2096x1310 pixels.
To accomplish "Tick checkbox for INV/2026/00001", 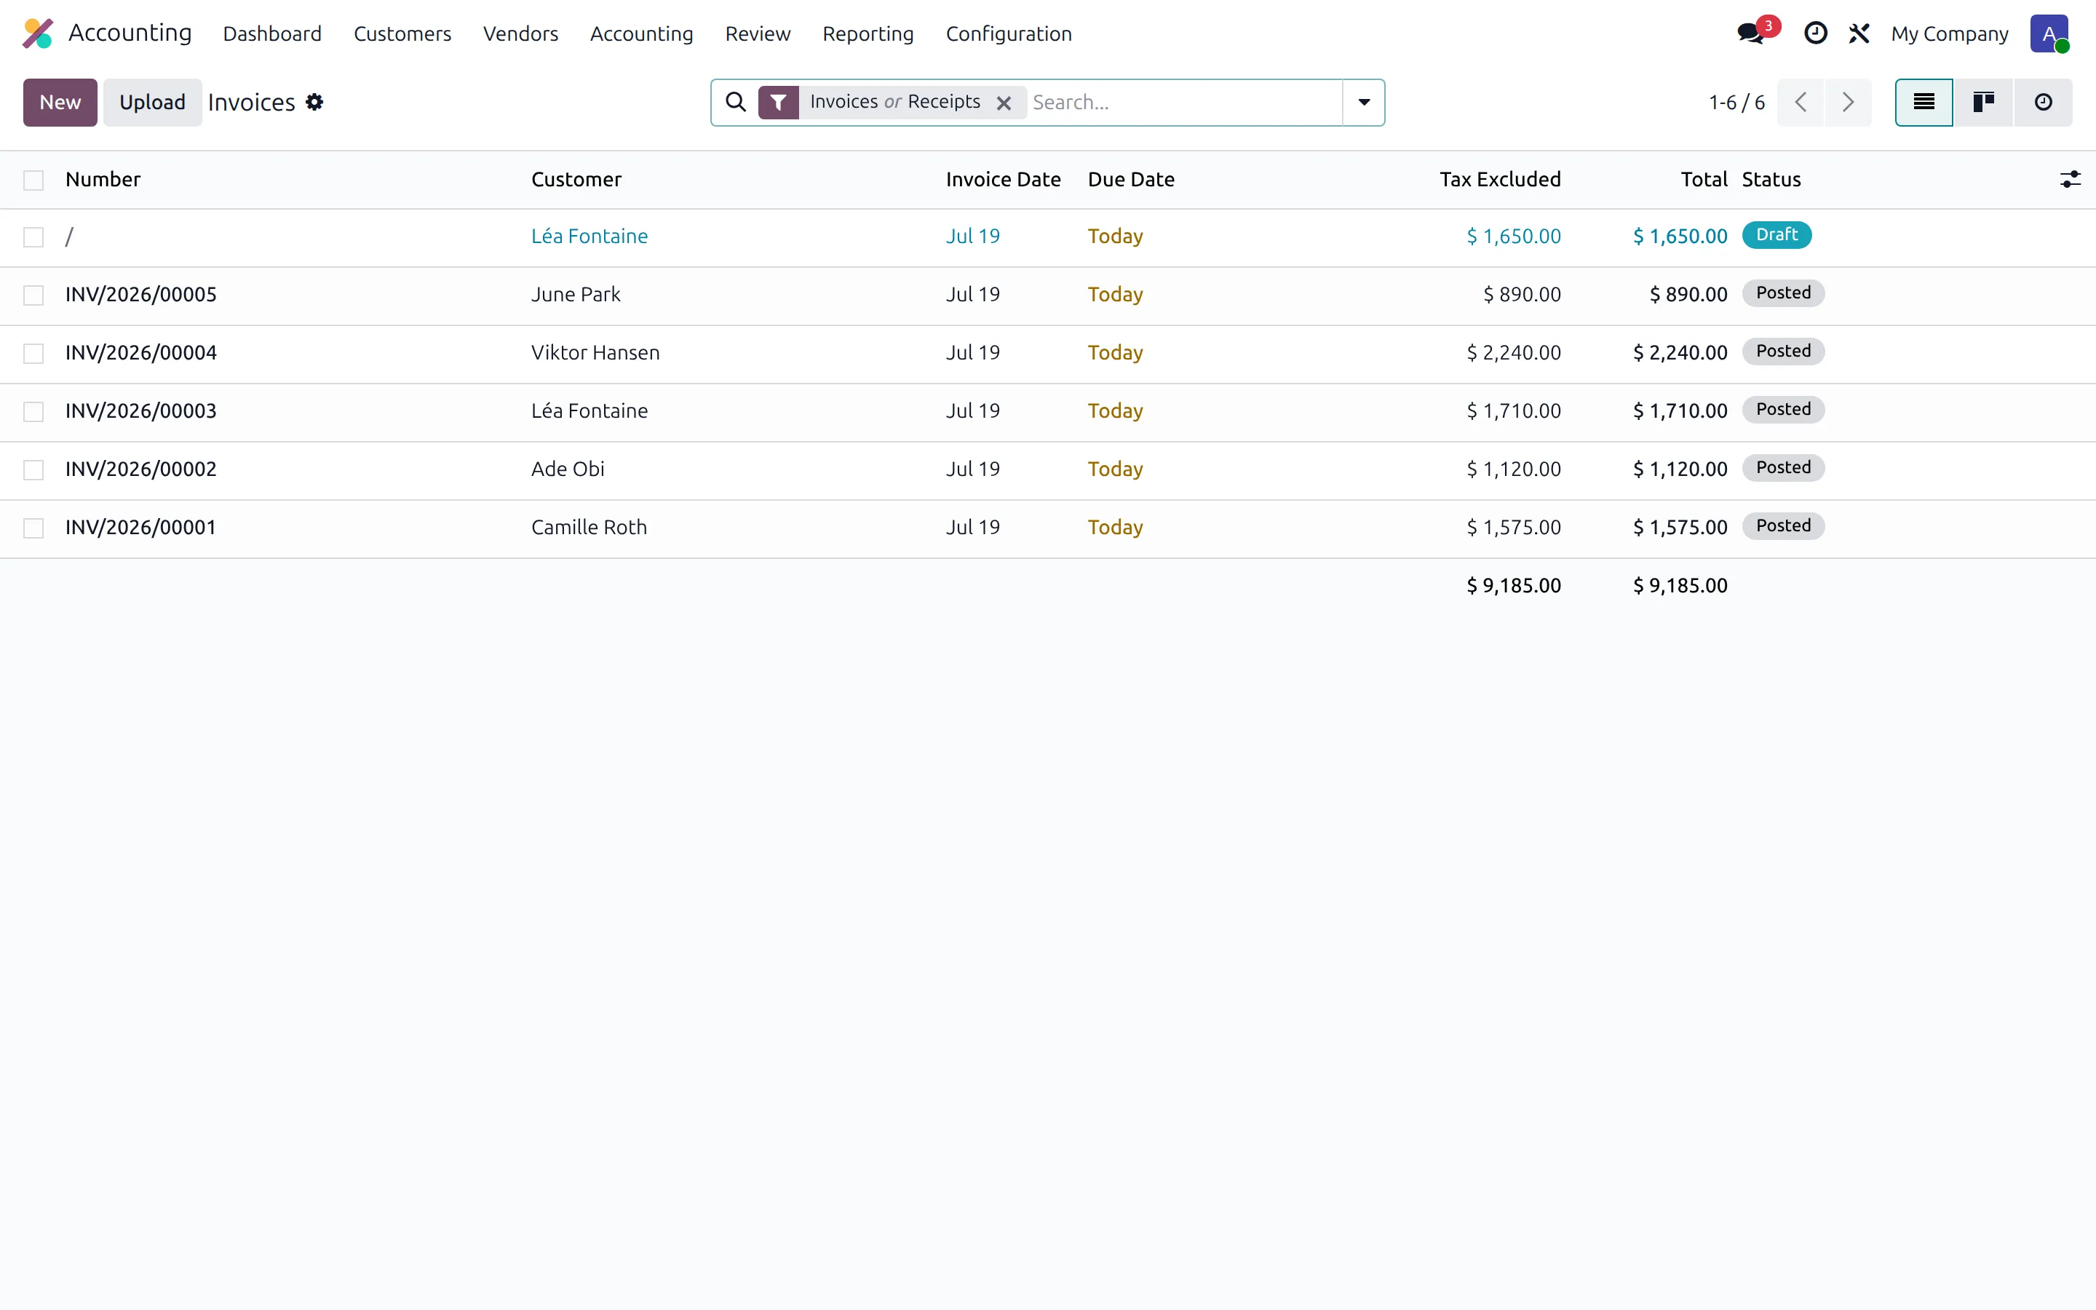I will click(x=33, y=528).
